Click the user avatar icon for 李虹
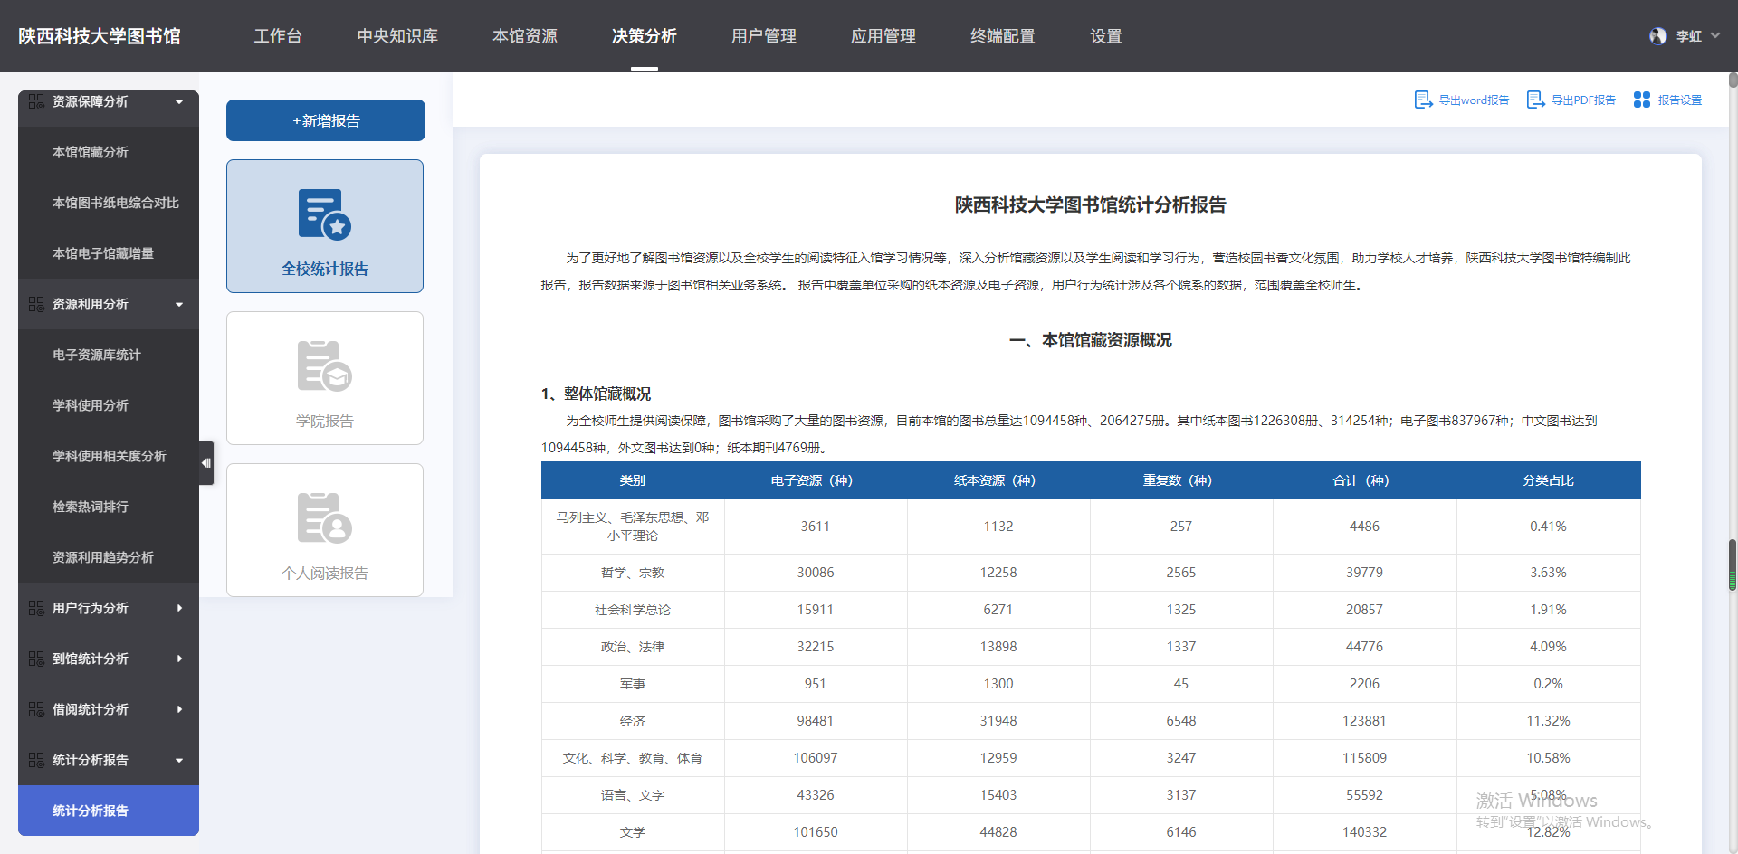This screenshot has height=854, width=1738. [1657, 36]
